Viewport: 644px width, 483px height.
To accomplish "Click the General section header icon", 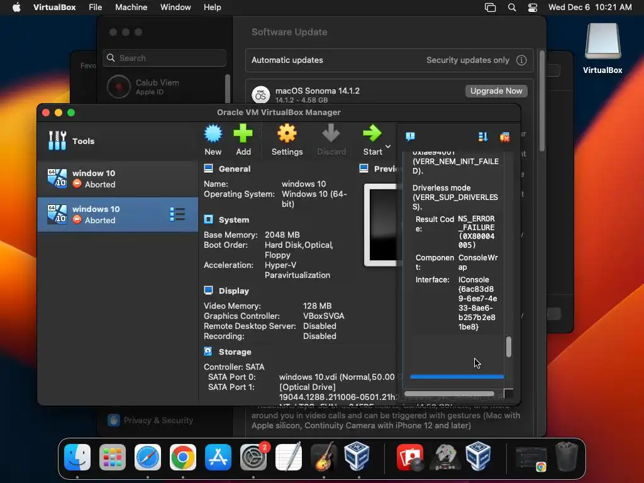I will [209, 169].
